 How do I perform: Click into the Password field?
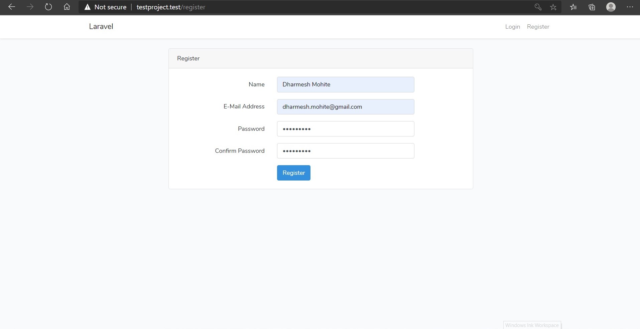346,129
